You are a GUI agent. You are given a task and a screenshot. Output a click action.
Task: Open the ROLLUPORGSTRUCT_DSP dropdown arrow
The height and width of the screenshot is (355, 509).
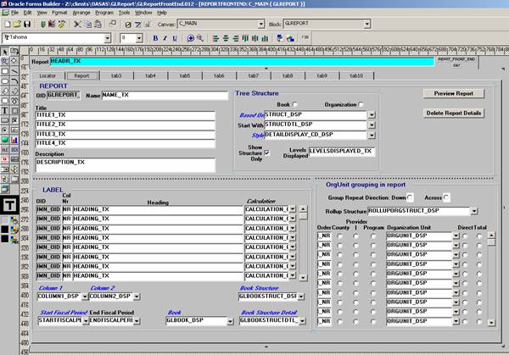(474, 211)
